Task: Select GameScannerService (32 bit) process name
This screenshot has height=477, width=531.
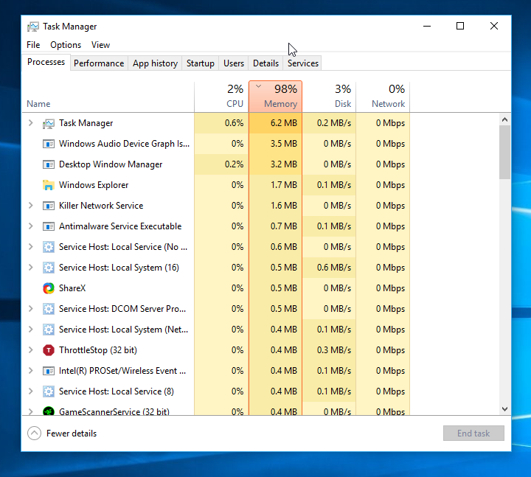Action: (114, 411)
